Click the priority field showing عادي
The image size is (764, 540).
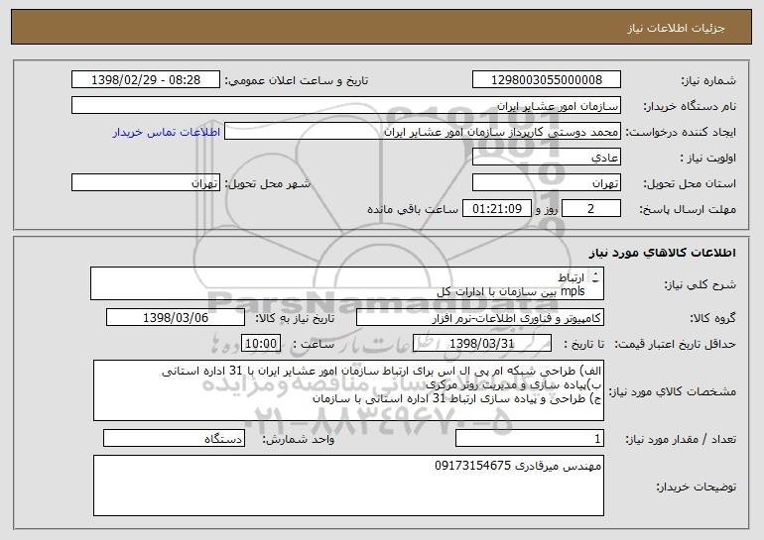(x=546, y=157)
